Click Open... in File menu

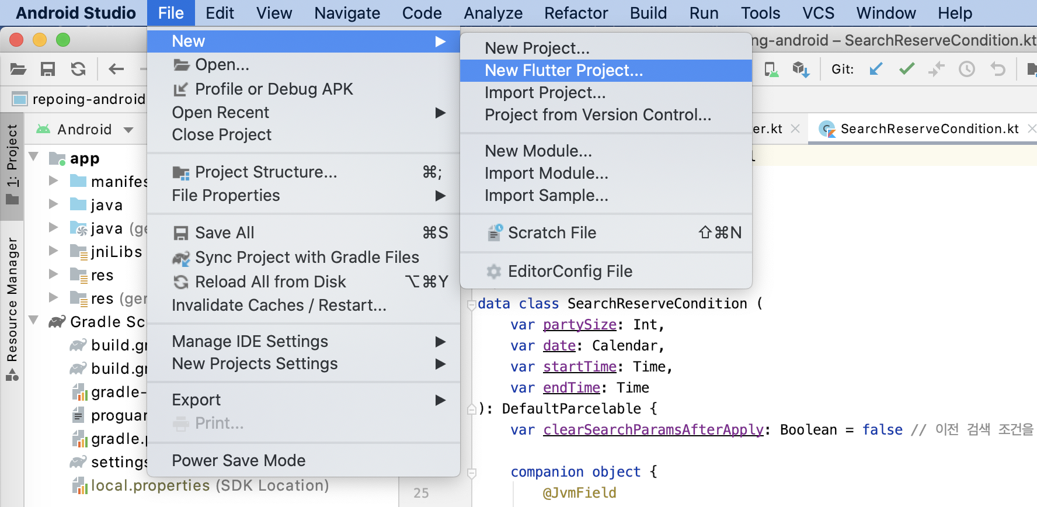(x=304, y=65)
